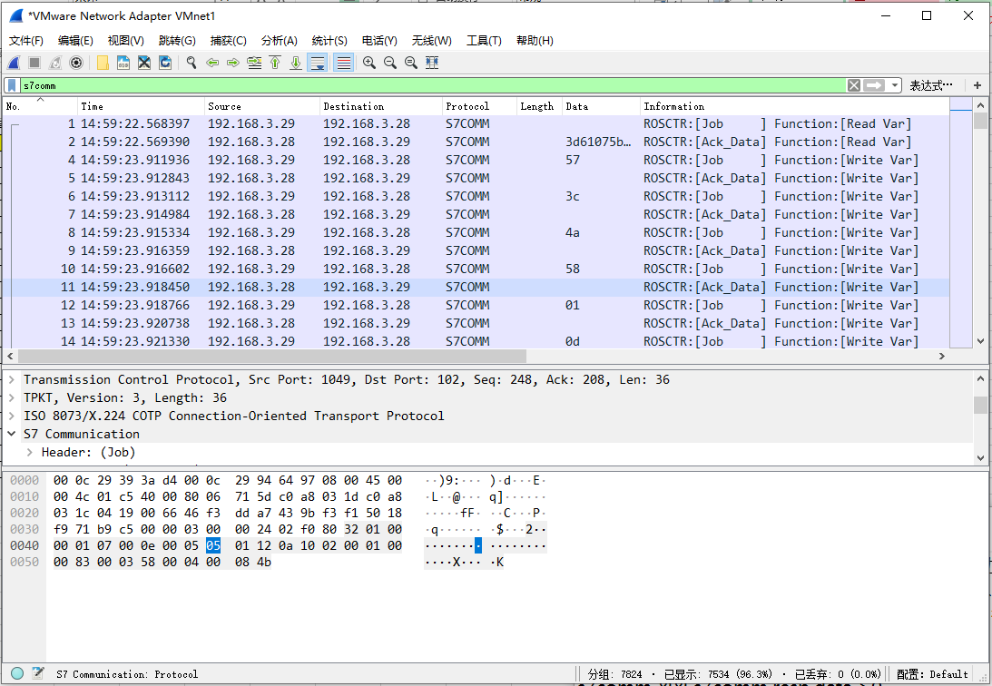
Task: Click the packet list horizontal scrollbar thumb
Action: click(x=272, y=357)
